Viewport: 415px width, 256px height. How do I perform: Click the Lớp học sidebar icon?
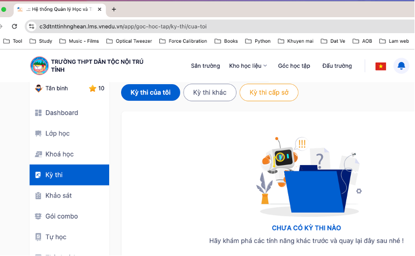tap(39, 134)
